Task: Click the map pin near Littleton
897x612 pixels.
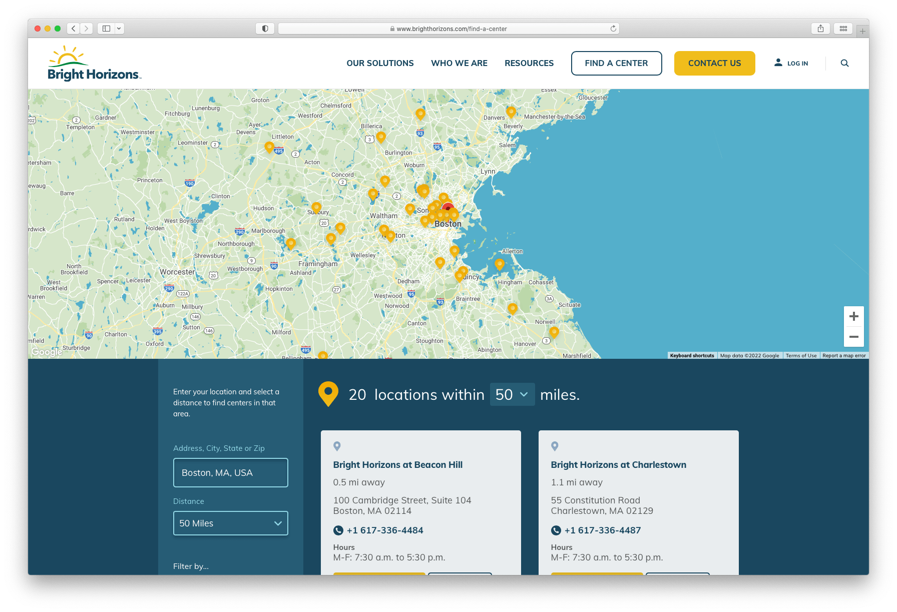Action: [x=269, y=147]
